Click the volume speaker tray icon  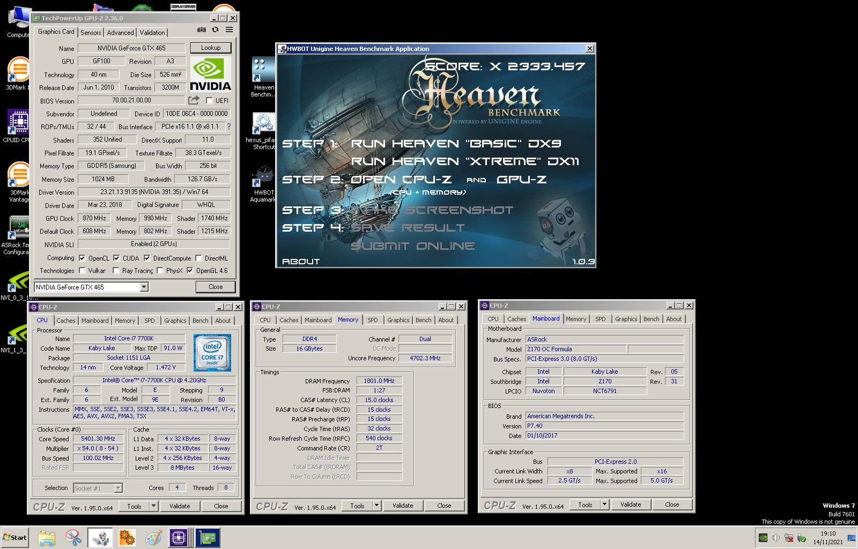point(775,538)
